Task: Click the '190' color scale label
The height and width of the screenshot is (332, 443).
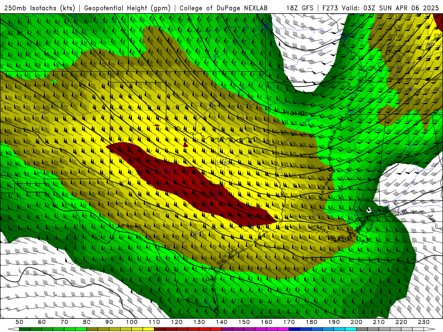Action: (x=334, y=322)
